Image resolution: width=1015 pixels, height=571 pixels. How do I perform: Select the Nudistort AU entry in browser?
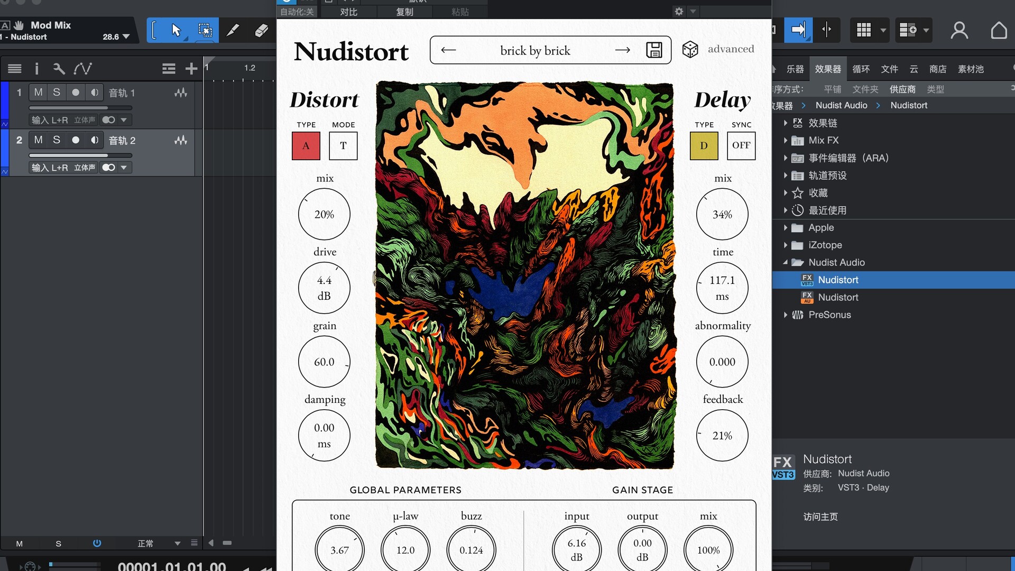(893, 297)
